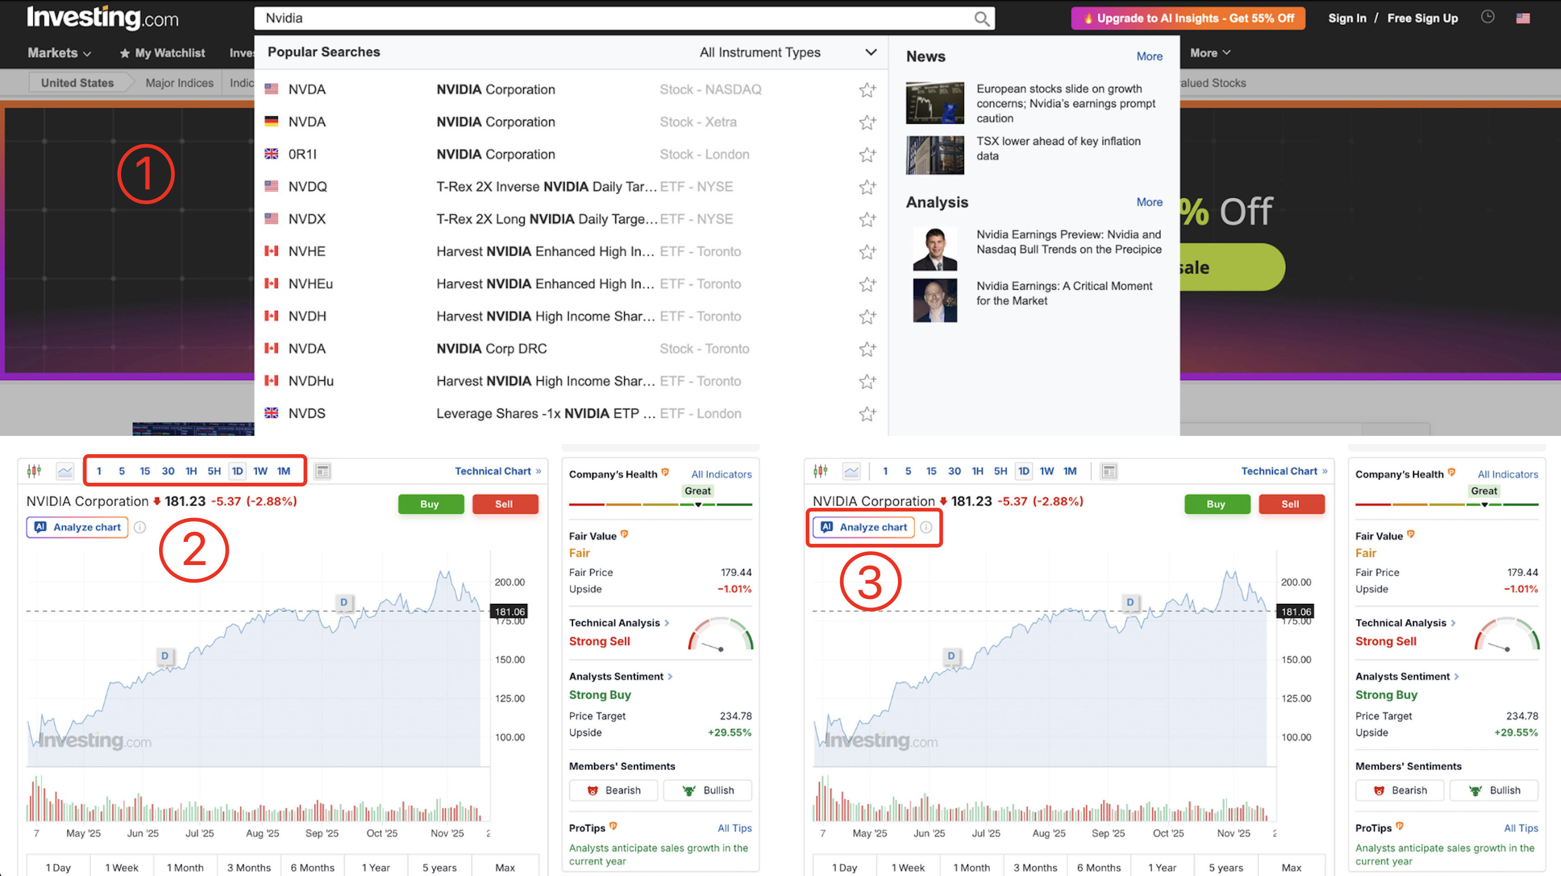Select the line chart style icon
This screenshot has height=876, width=1561.
click(x=65, y=471)
